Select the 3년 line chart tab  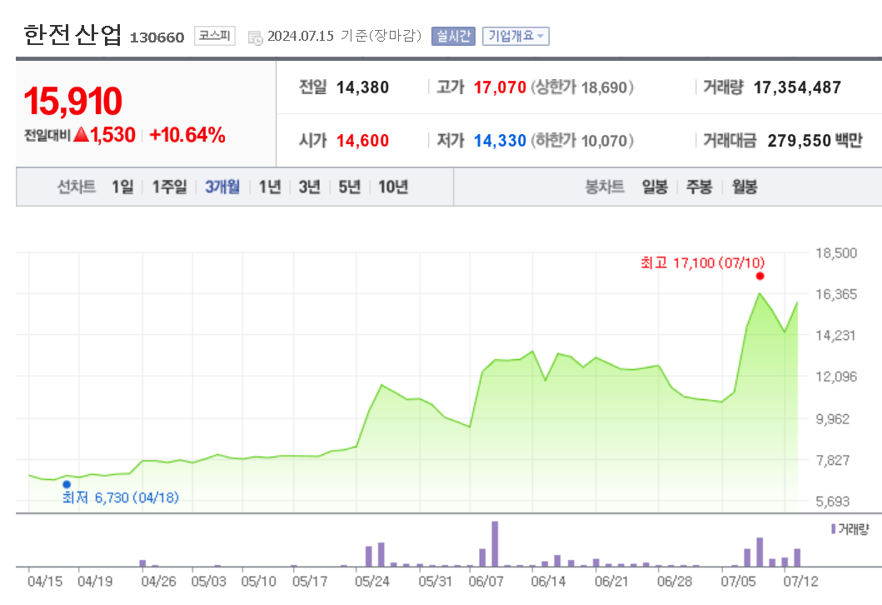(309, 187)
